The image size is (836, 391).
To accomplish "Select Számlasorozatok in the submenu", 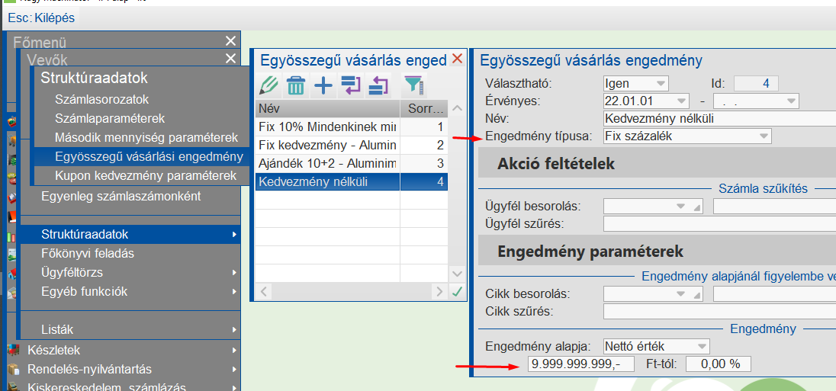I will point(102,99).
